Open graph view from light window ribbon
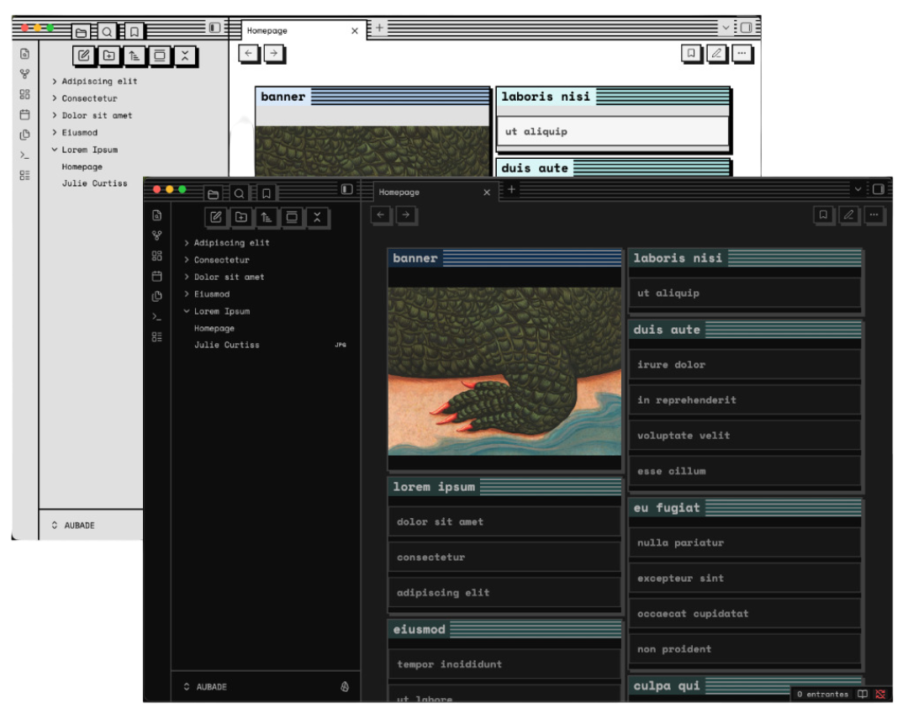Screen dimensions: 908x719 click(x=24, y=74)
